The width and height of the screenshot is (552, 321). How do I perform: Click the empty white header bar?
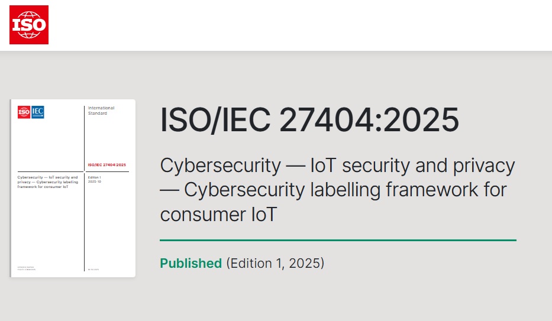(296, 25)
